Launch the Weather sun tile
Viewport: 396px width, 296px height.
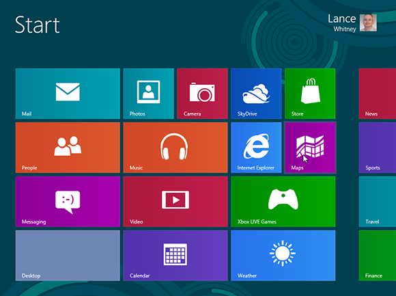click(283, 256)
